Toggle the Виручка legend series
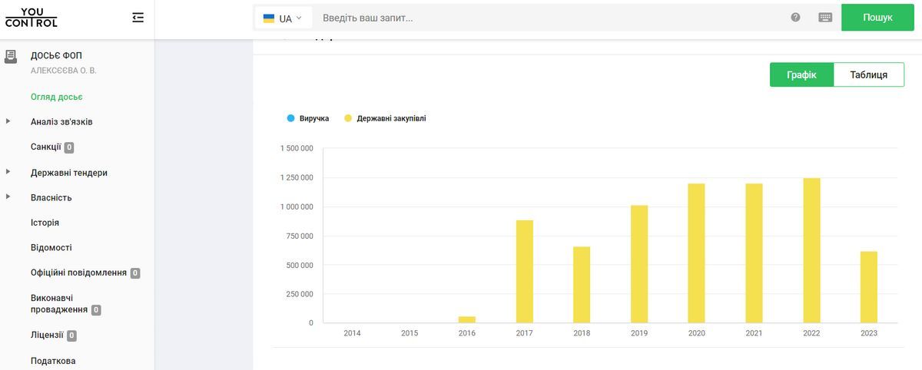922x370 pixels. pos(308,118)
